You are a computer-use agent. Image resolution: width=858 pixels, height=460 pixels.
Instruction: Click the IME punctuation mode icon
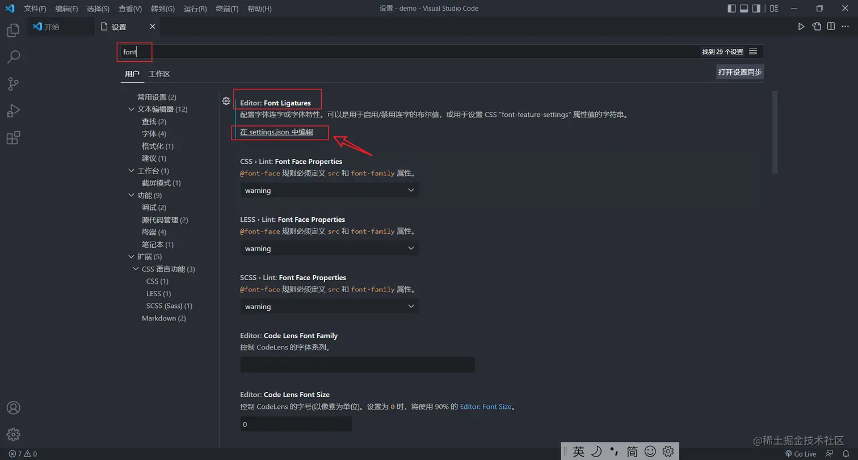(614, 451)
